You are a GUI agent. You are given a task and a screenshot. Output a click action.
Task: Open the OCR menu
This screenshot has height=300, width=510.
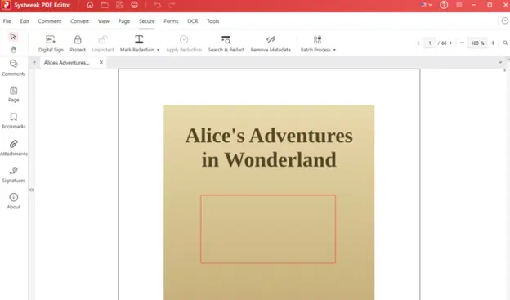(x=193, y=21)
